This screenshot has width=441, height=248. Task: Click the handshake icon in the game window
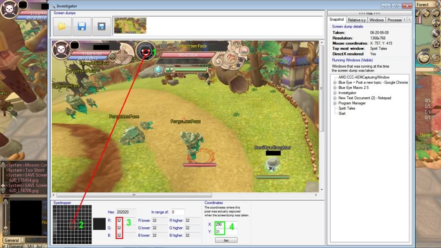click(x=423, y=58)
